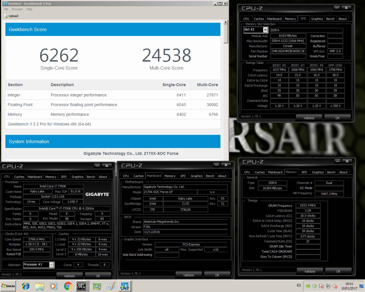Click the 'Floating Point' row in Geekbench table
The width and height of the screenshot is (365, 292).
[113, 105]
